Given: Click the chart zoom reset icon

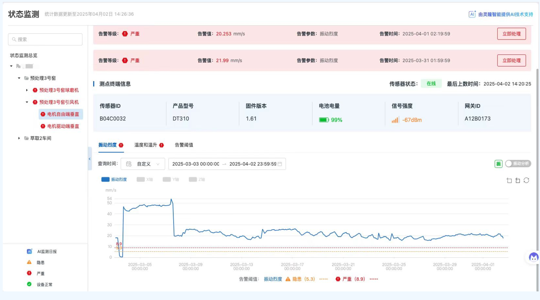Looking at the screenshot, I should (x=518, y=180).
